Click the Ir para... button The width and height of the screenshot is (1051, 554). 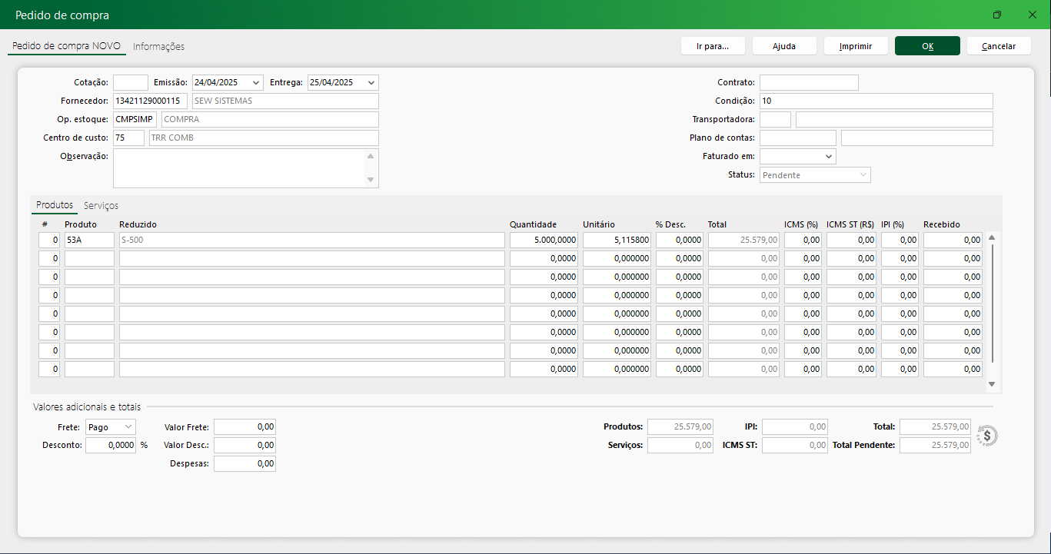712,46
